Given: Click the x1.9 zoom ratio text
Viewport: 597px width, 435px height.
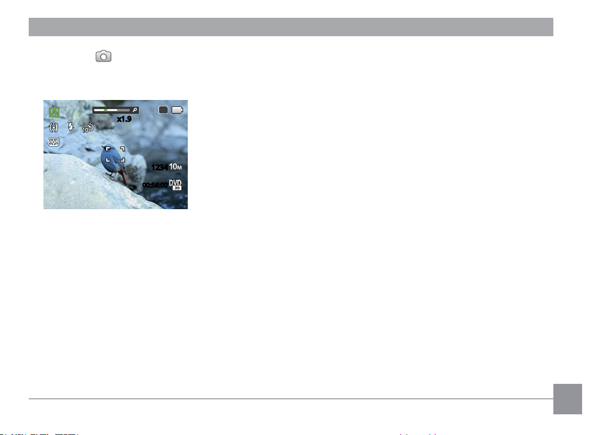Looking at the screenshot, I should click(x=124, y=119).
